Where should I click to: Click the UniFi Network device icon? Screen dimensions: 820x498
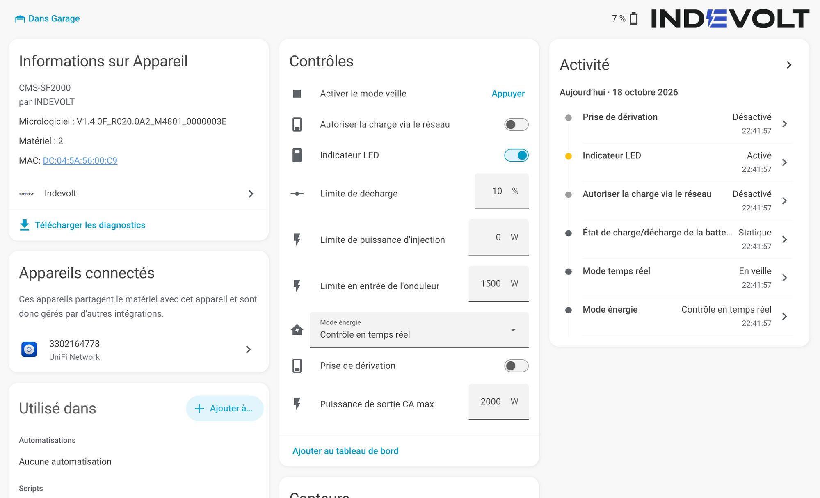pos(29,350)
